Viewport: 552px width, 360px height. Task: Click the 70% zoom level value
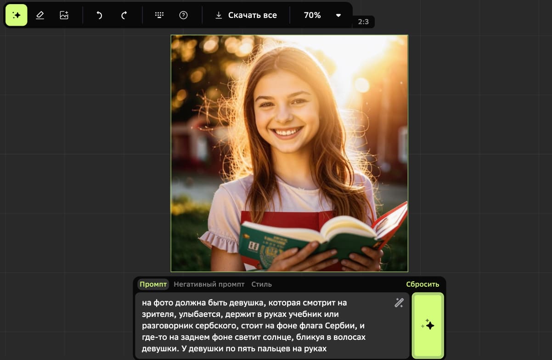click(312, 15)
